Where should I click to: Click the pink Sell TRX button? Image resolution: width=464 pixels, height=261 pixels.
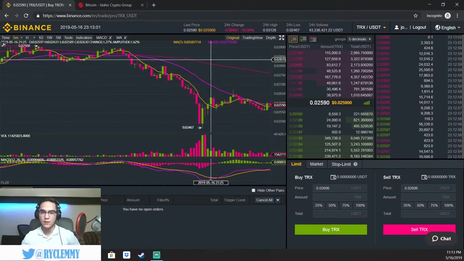[419, 229]
